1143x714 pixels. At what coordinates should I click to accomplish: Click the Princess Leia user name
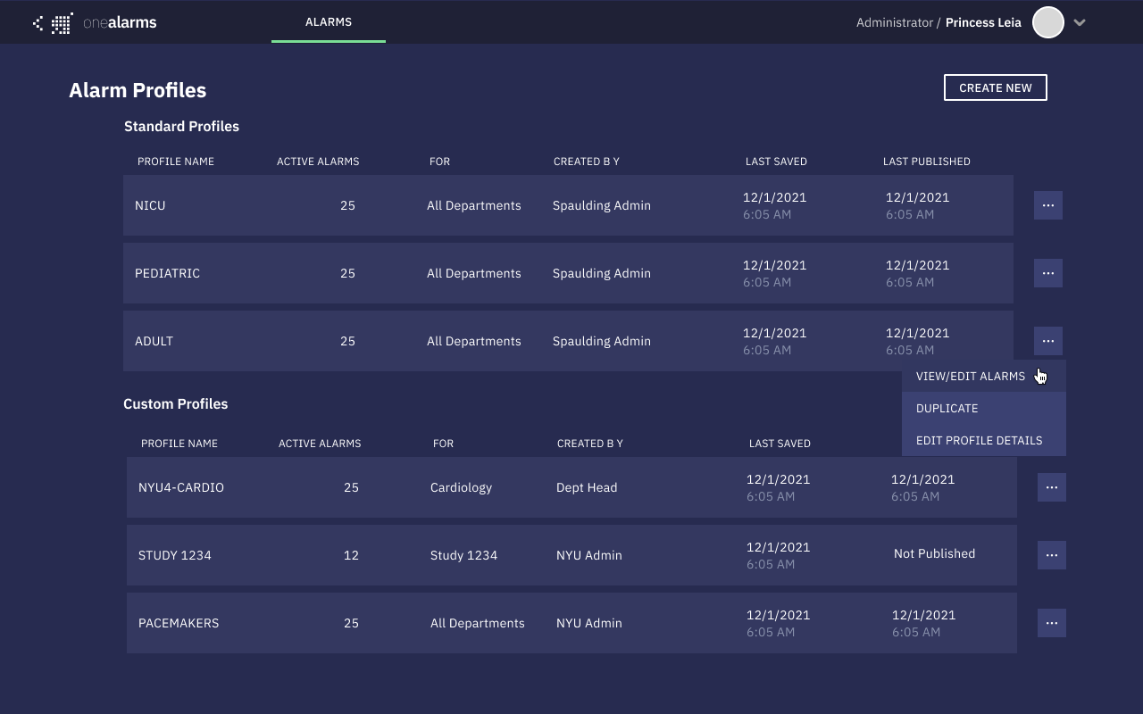(x=983, y=23)
